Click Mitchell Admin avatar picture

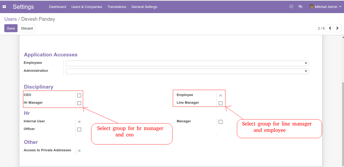(x=312, y=7)
